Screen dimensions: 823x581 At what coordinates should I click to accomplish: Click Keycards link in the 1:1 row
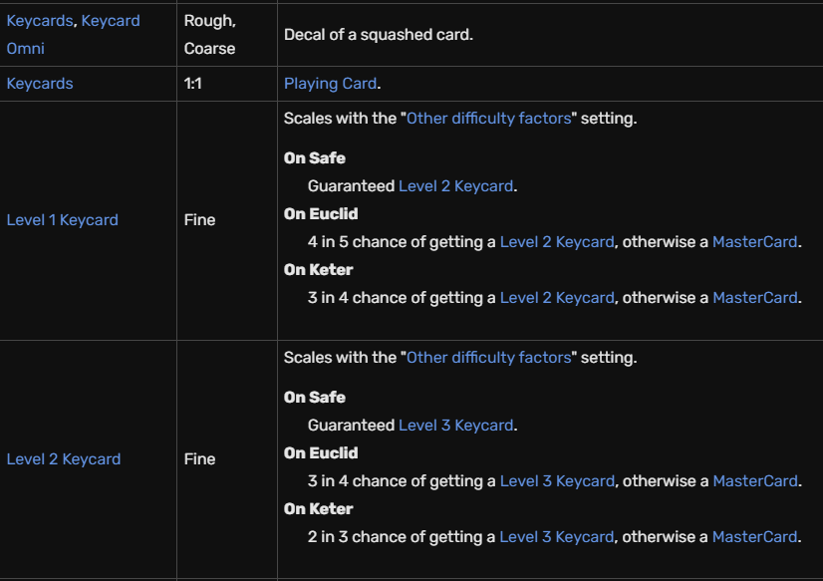pyautogui.click(x=40, y=84)
